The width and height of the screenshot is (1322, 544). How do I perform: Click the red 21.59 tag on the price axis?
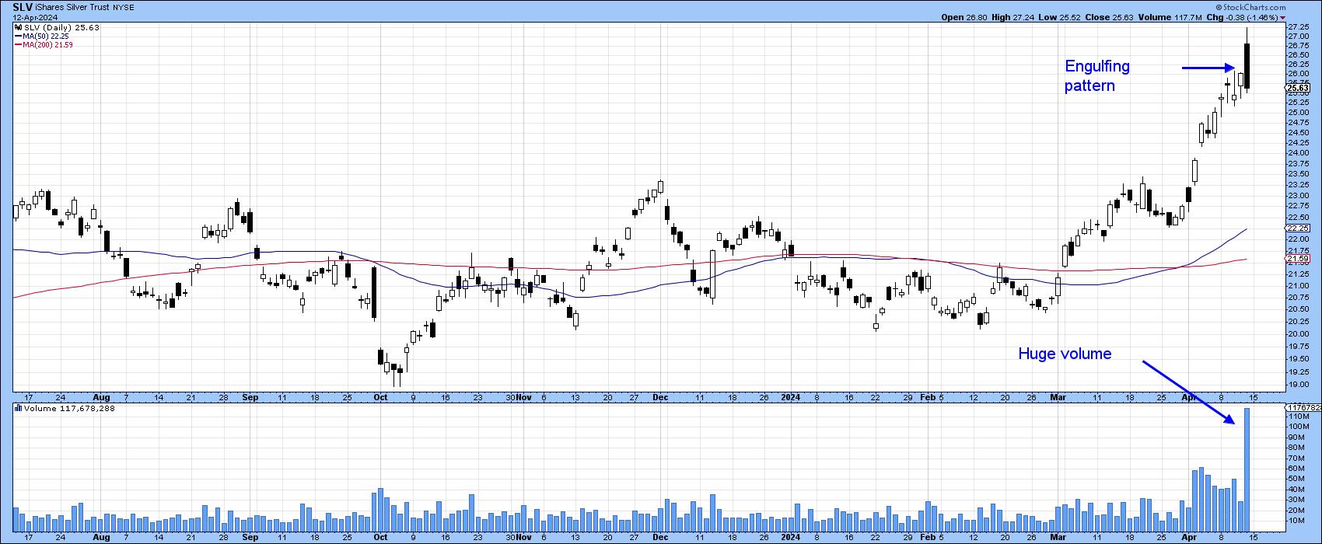(1296, 258)
